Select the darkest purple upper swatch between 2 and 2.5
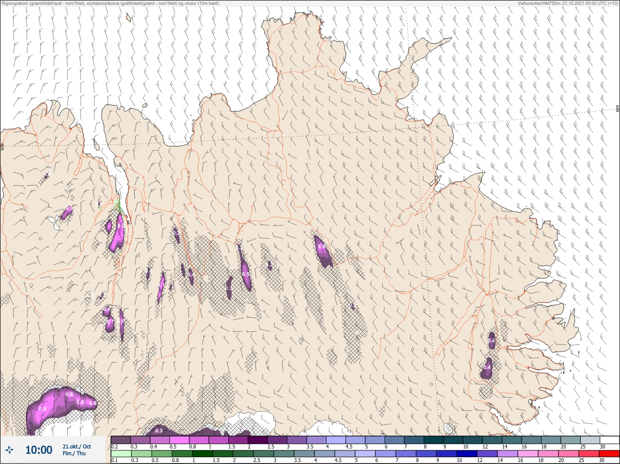Viewport: 620px width, 464px height. [x=258, y=440]
